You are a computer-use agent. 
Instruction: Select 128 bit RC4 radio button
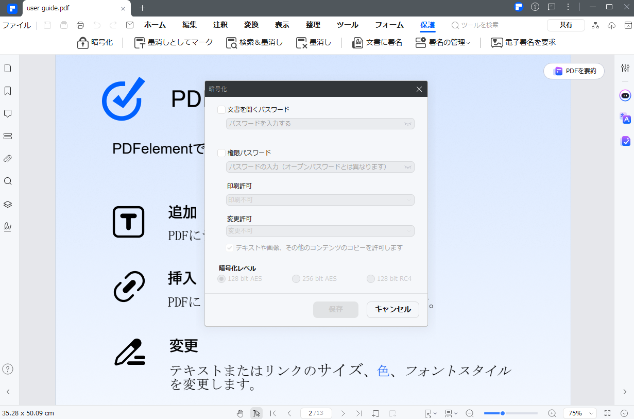(370, 279)
